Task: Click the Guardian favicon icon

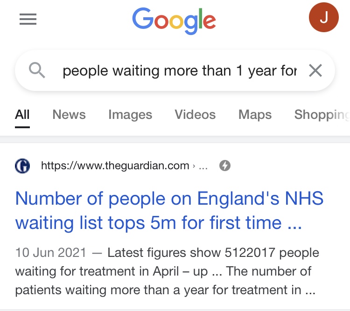Action: coord(22,166)
